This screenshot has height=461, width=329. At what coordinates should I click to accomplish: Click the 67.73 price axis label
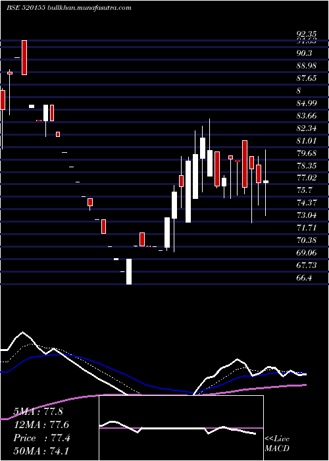307,265
